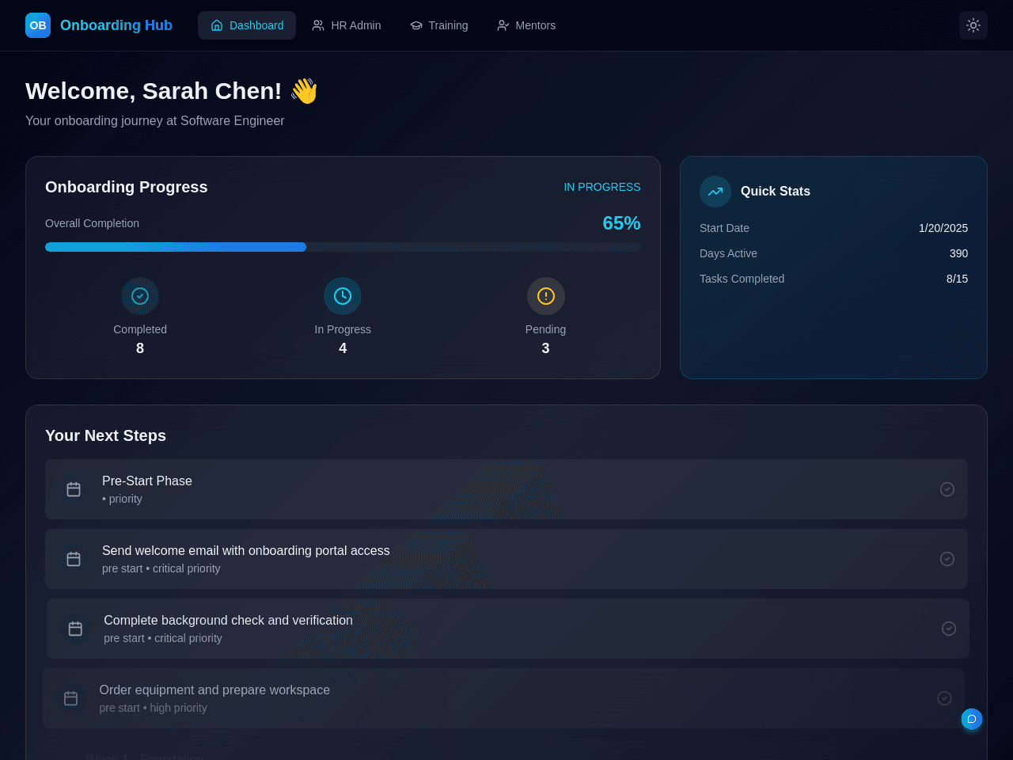The width and height of the screenshot is (1013, 760).
Task: Click the IN PROGRESS status label
Action: tap(602, 187)
